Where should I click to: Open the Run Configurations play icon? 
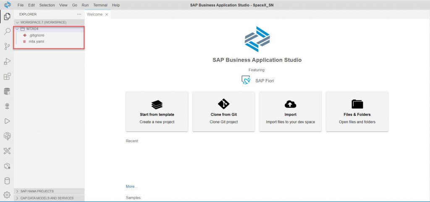[7, 121]
